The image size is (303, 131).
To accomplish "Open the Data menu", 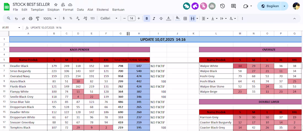I will point(80,10).
